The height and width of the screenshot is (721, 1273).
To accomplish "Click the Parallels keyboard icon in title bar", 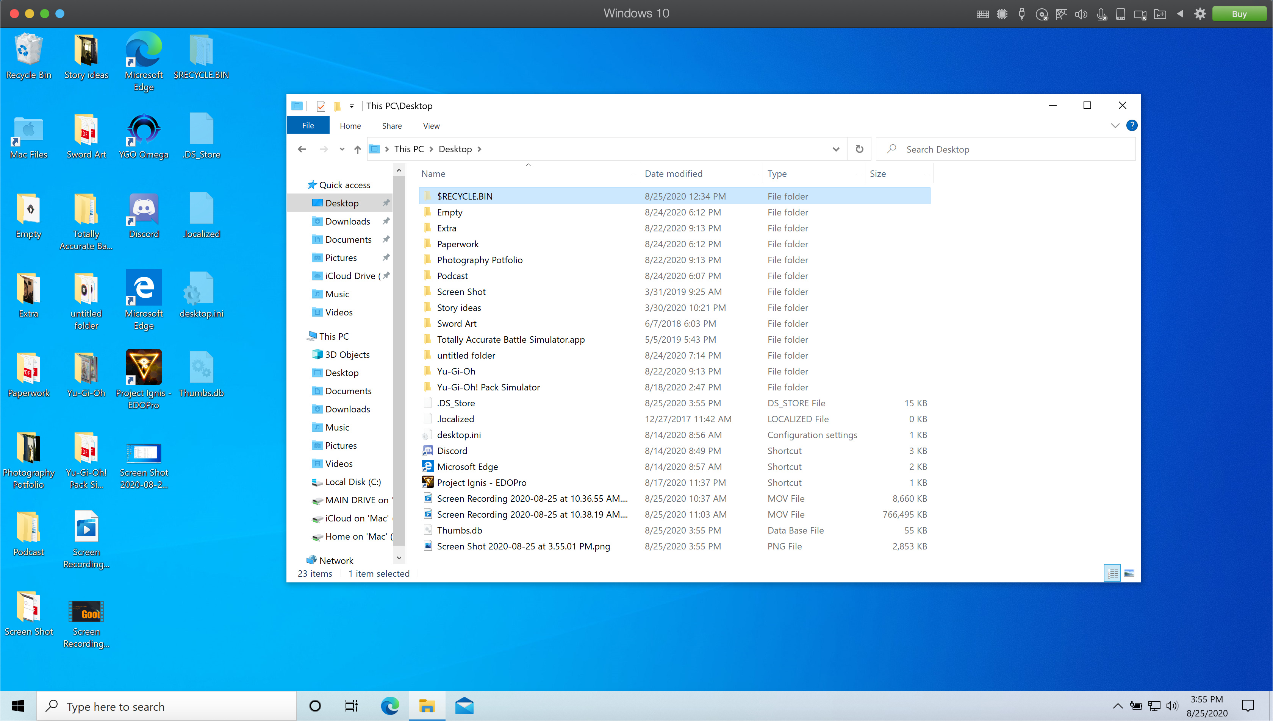I will (982, 14).
